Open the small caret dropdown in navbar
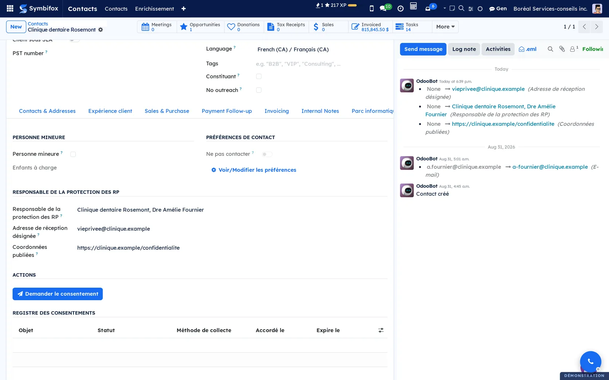609x380 pixels. coord(445,8)
